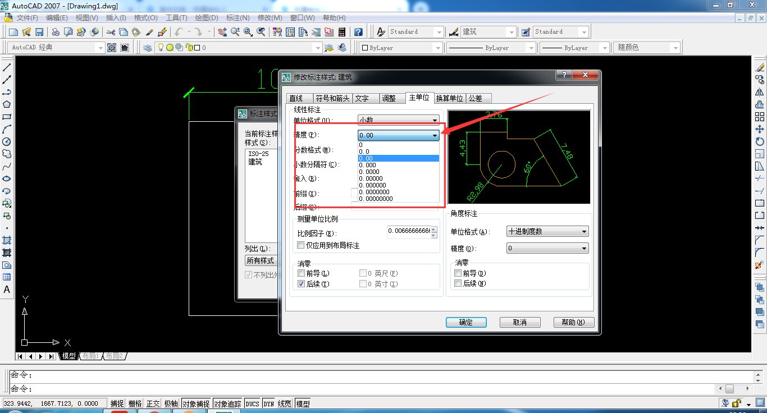767x413 pixels.
Task: Increase 比例因子 with the up stepper arrow
Action: 434,228
